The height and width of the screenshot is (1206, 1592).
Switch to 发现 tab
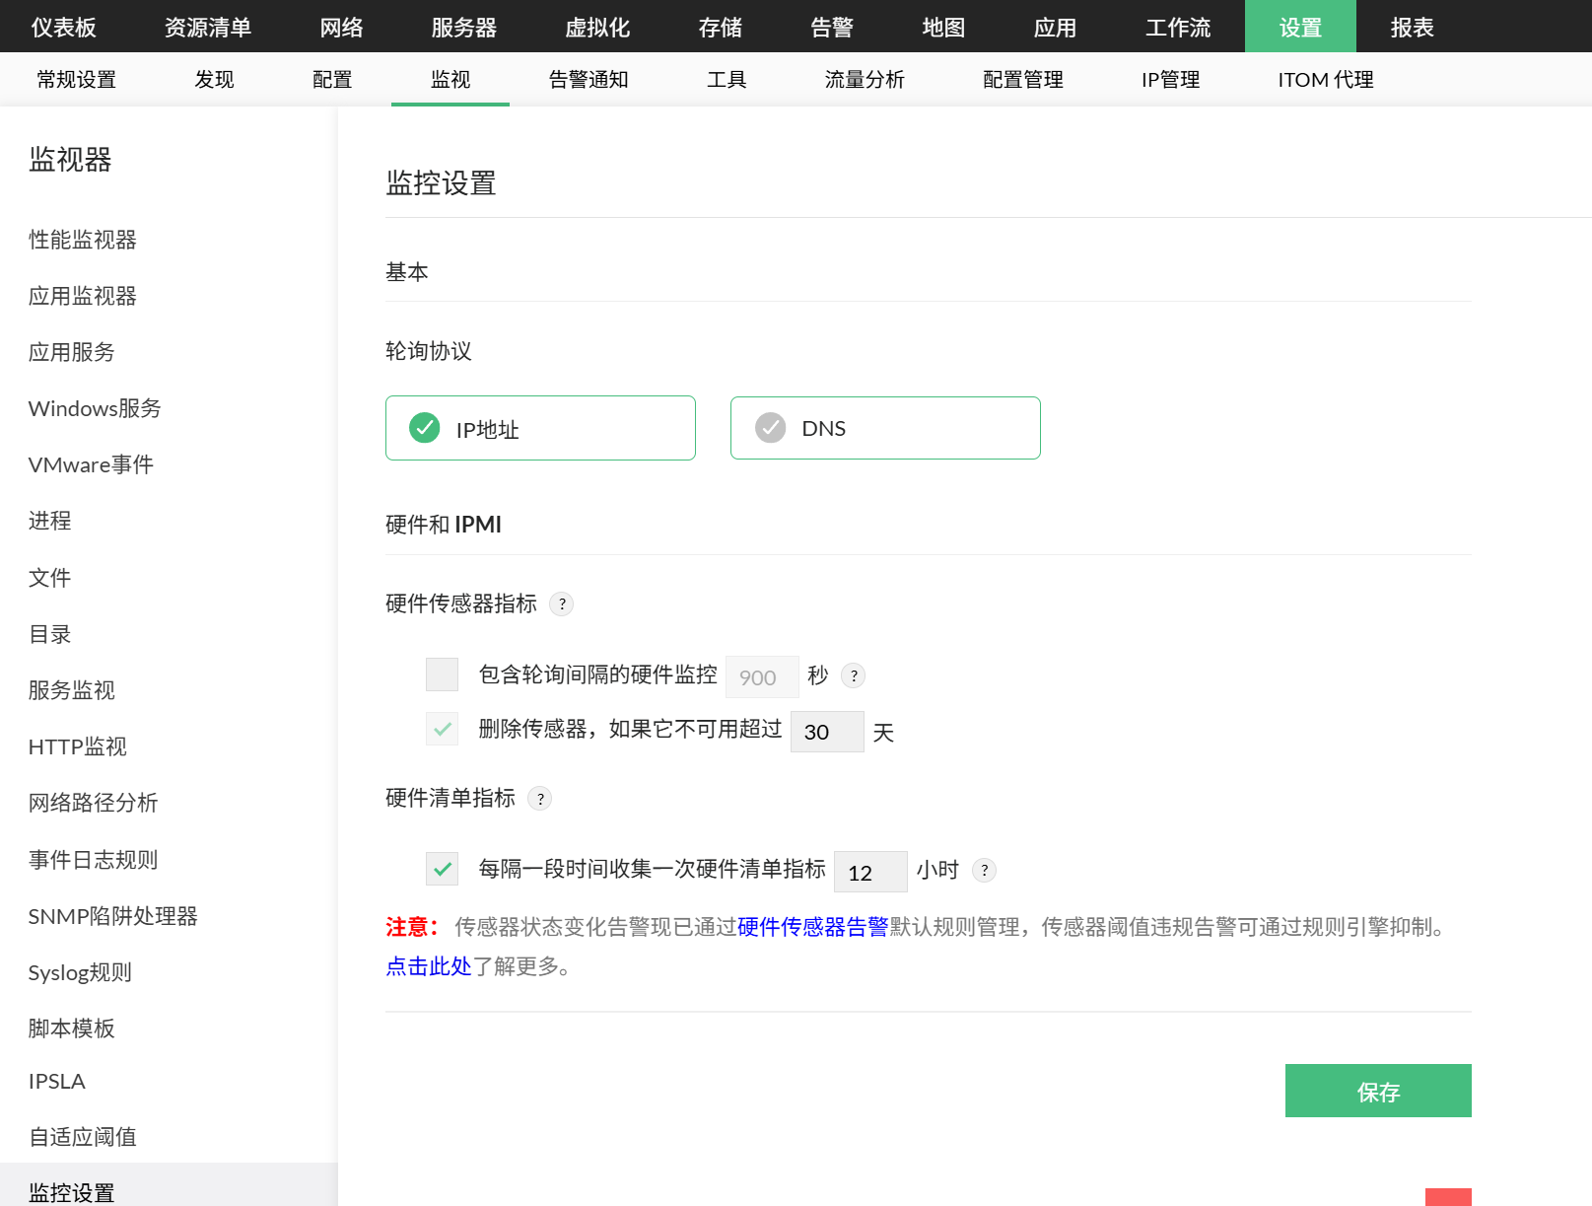214,79
